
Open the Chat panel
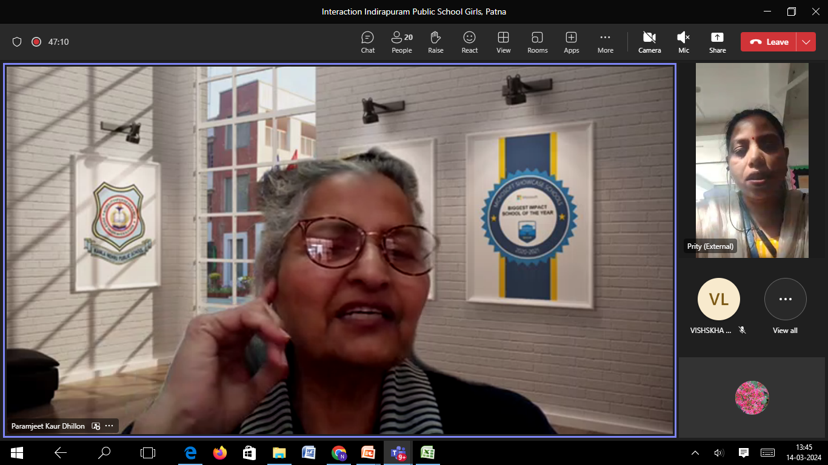click(x=368, y=42)
